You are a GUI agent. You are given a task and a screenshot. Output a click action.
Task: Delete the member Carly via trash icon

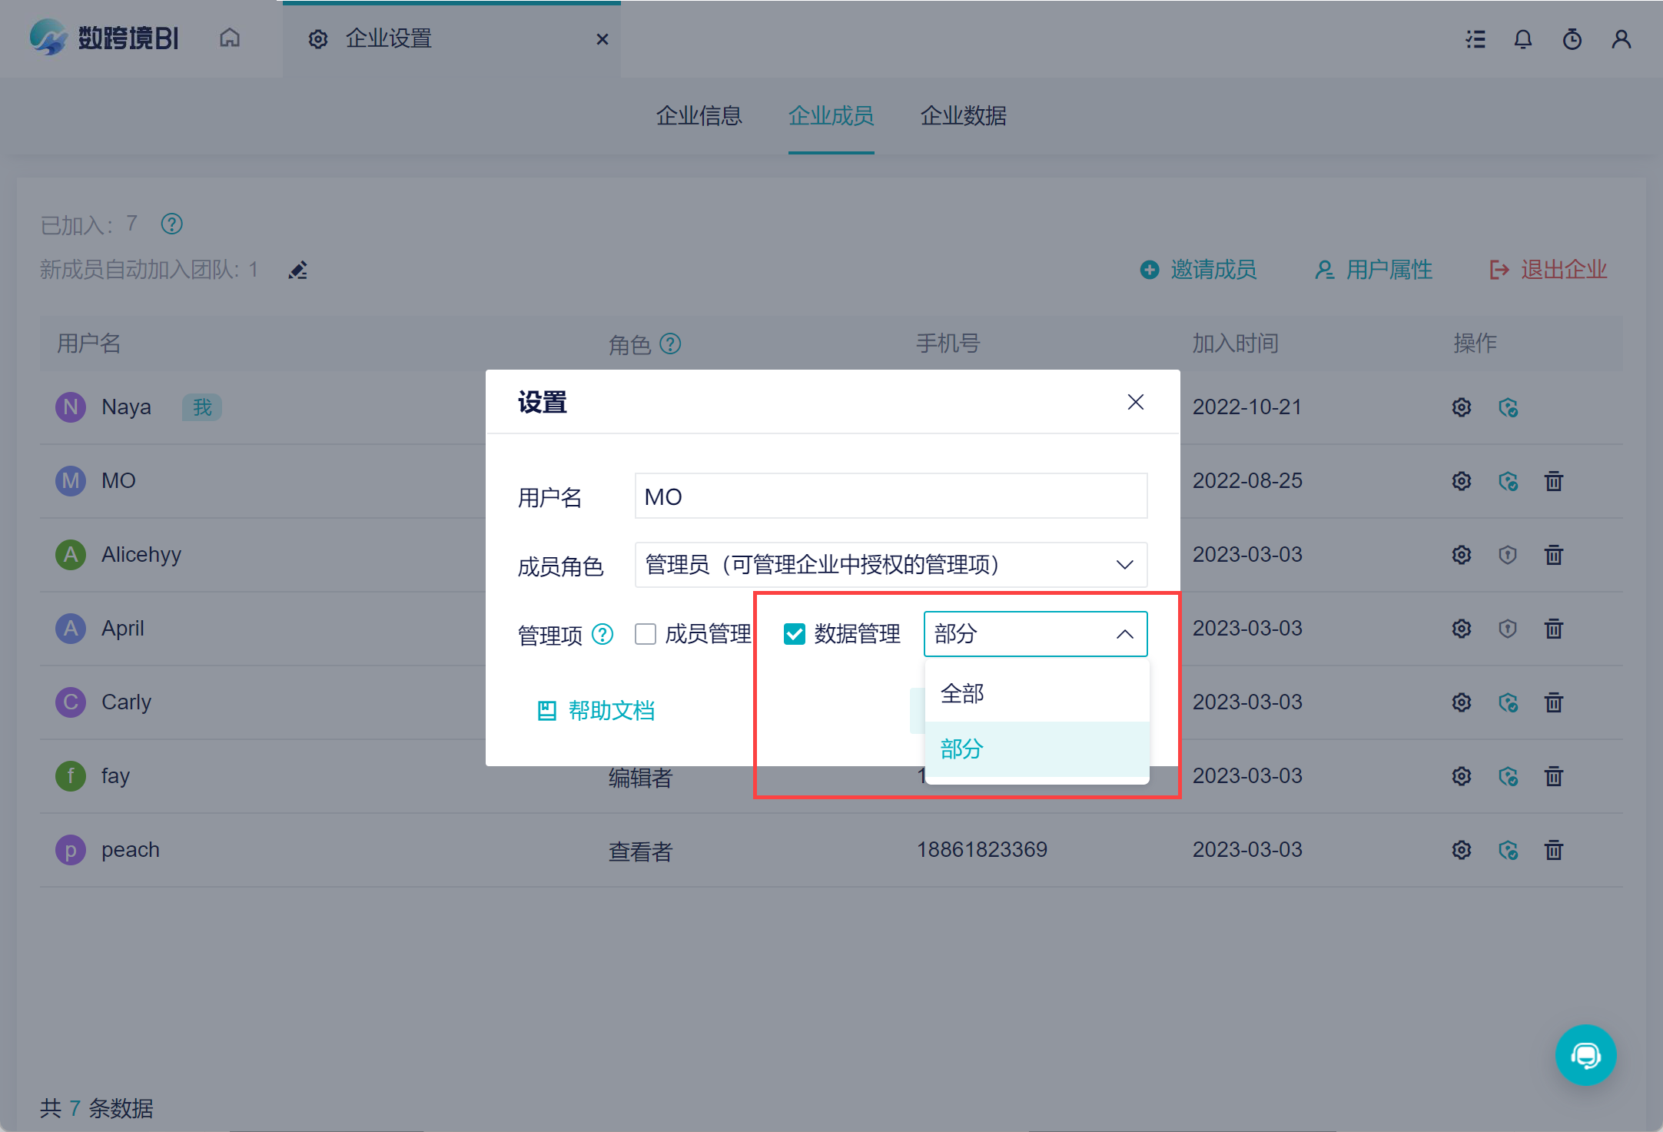pos(1553,702)
